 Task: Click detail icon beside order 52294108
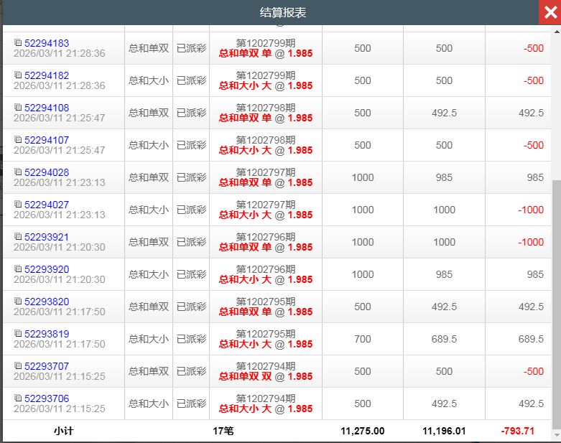point(18,107)
